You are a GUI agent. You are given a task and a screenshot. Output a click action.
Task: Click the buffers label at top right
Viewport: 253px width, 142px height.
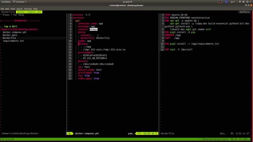[244, 12]
